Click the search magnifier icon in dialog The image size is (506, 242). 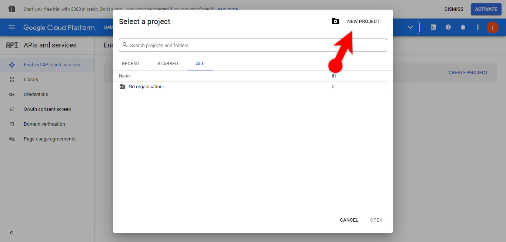pos(125,45)
